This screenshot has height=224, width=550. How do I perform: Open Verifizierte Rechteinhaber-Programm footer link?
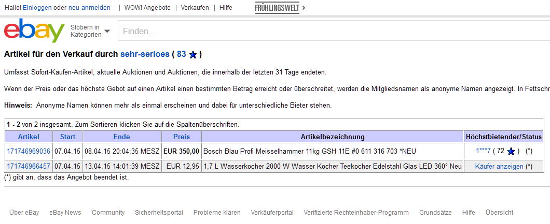tap(356, 213)
